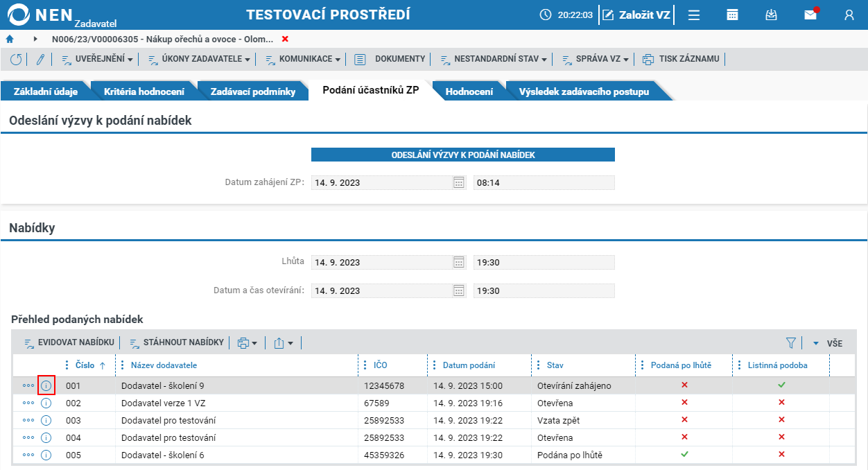Select the Podání účastníků ZP tab
Image resolution: width=868 pixels, height=470 pixels.
[371, 91]
